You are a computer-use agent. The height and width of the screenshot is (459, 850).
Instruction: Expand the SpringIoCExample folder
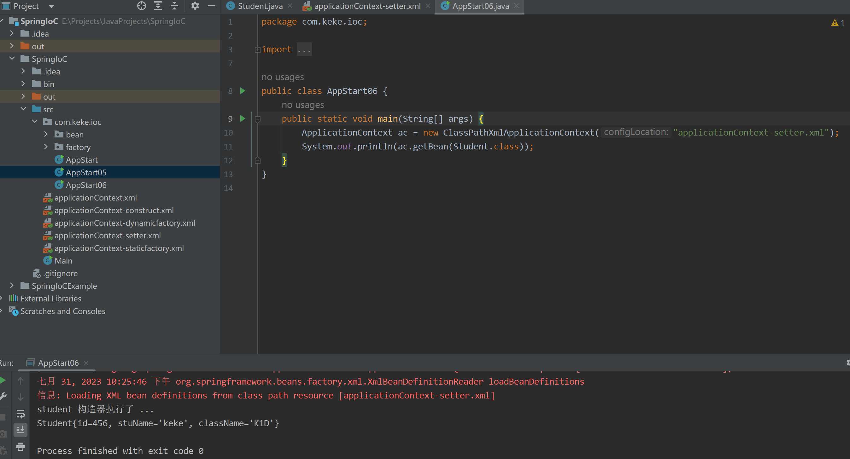[x=12, y=286]
